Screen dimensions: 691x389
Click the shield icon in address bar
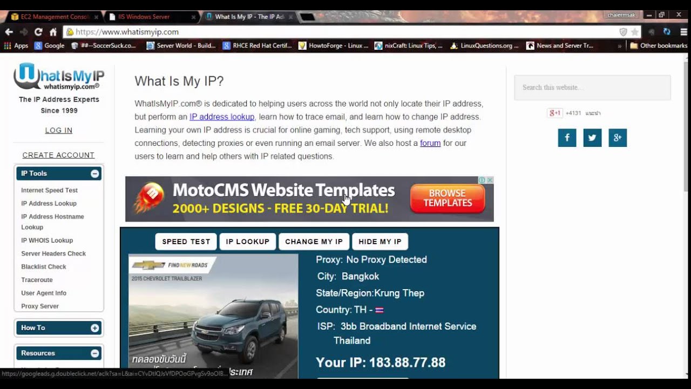point(623,32)
